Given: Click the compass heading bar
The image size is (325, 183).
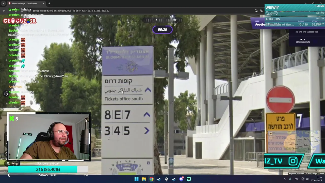Looking at the screenshot, I should (162, 20).
